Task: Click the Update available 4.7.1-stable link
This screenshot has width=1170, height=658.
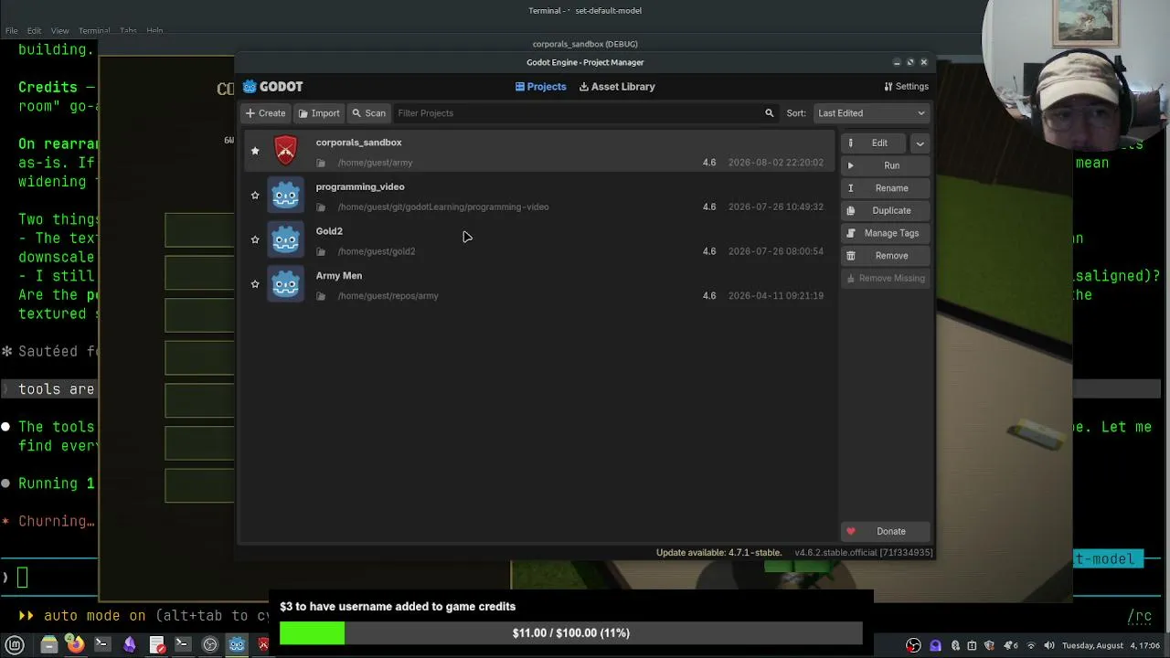Action: [x=718, y=553]
